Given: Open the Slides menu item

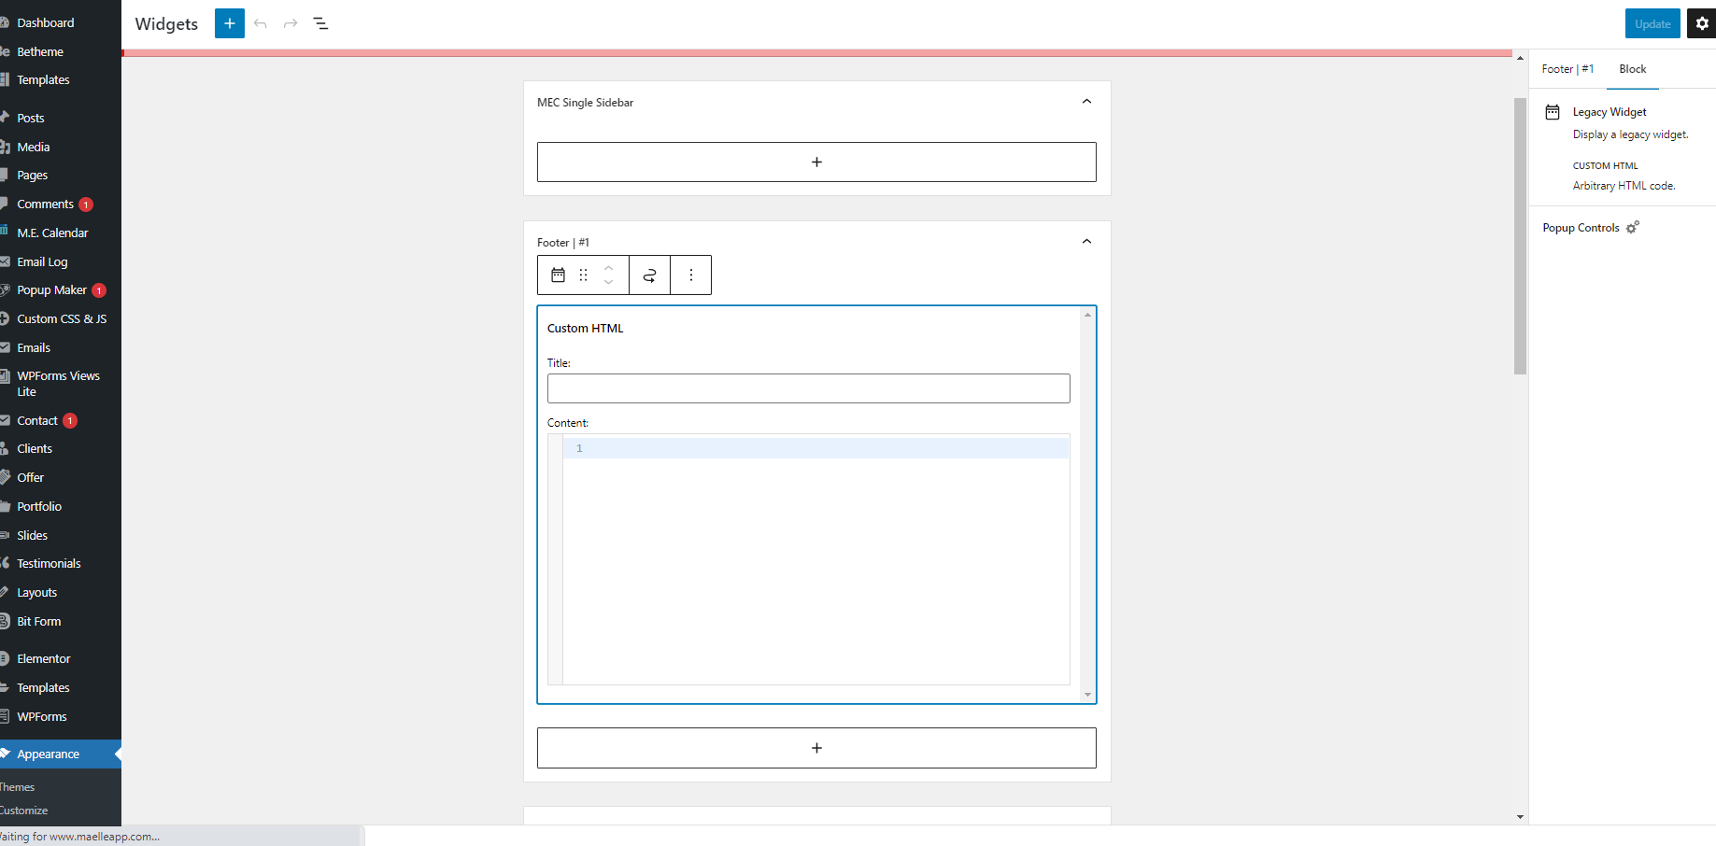Looking at the screenshot, I should point(33,535).
